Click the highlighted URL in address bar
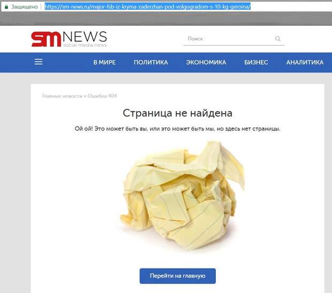The width and height of the screenshot is (332, 293). 148,7
